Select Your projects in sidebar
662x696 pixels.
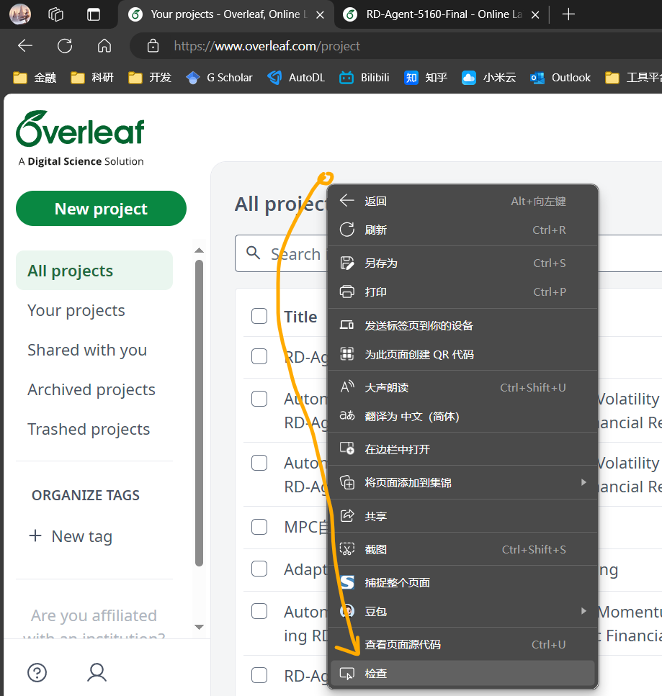tap(76, 310)
